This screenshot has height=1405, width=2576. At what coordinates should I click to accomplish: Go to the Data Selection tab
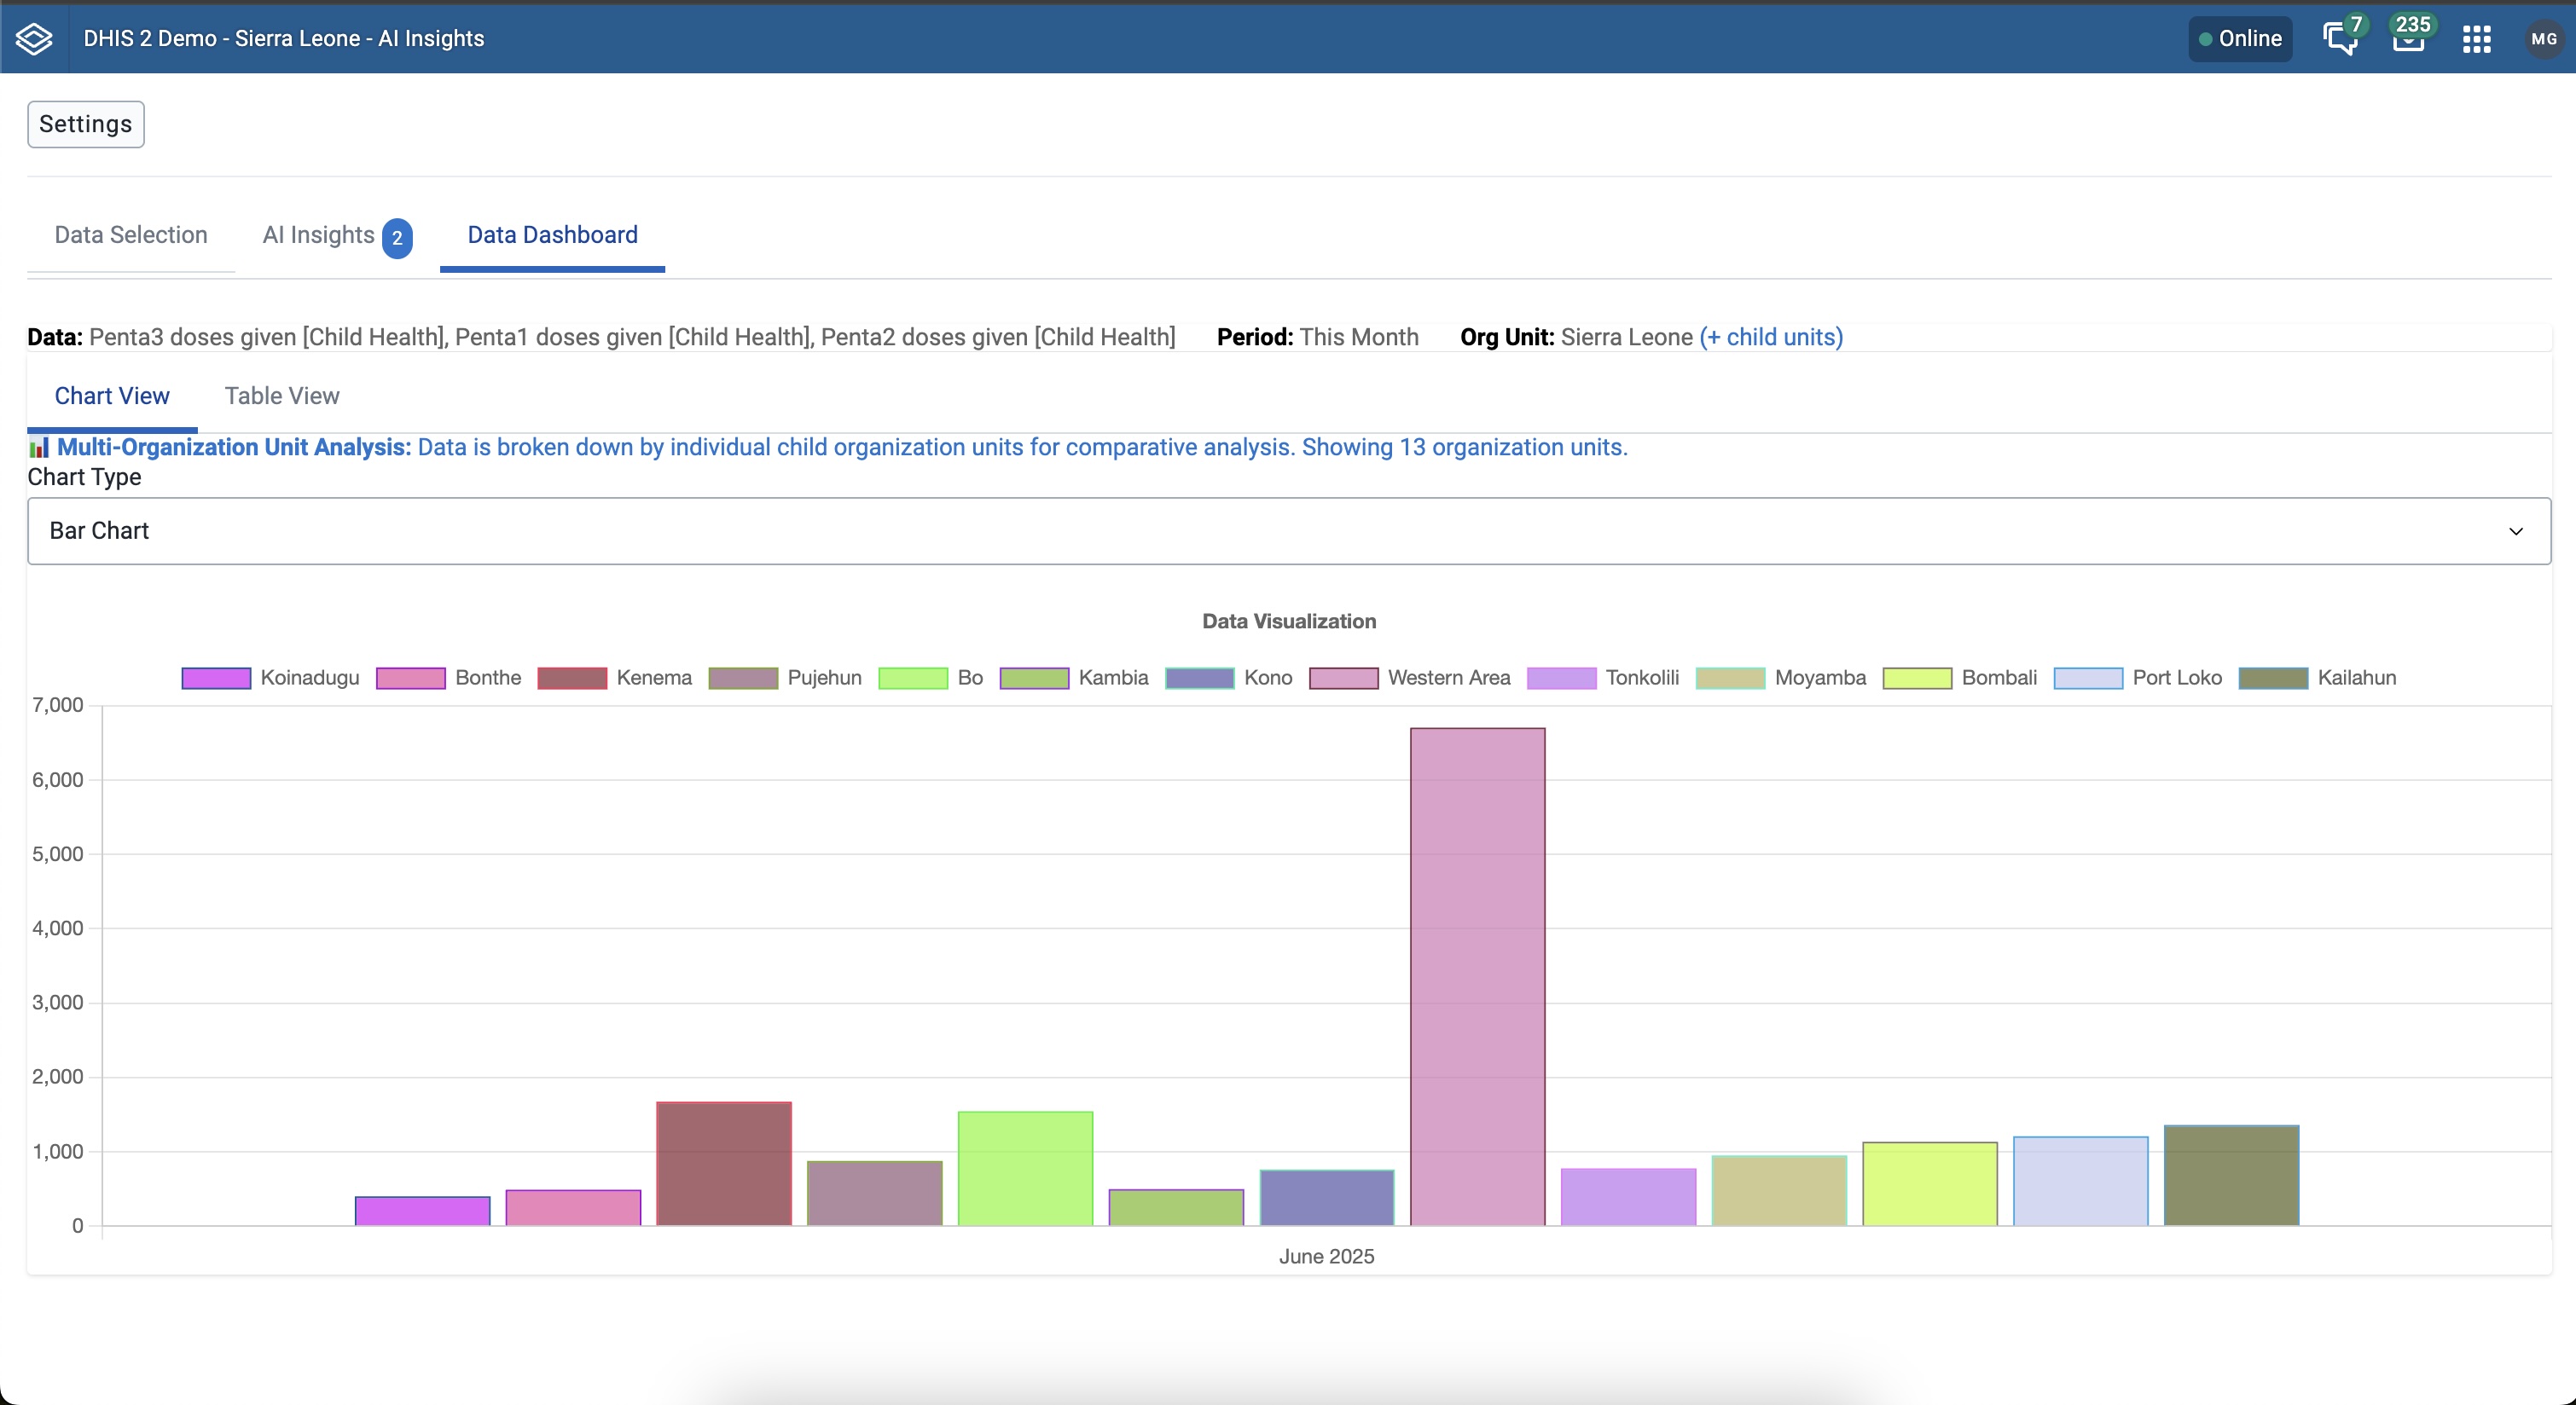point(131,234)
